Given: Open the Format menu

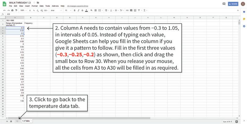Looking at the screenshot, I should (35, 6).
